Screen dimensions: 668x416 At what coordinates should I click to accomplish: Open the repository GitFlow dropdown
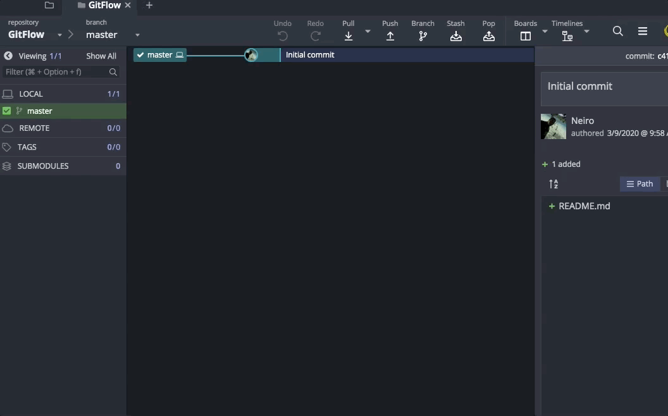tap(59, 35)
